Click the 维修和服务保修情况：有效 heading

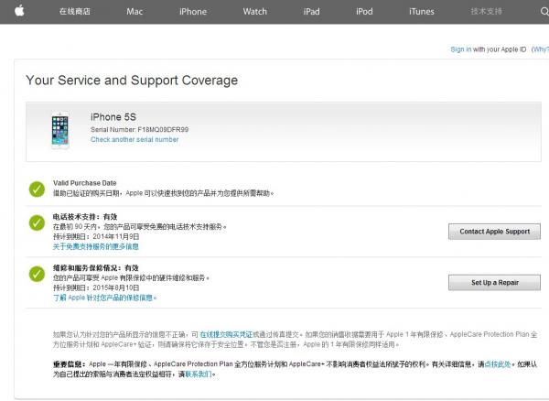point(95,268)
